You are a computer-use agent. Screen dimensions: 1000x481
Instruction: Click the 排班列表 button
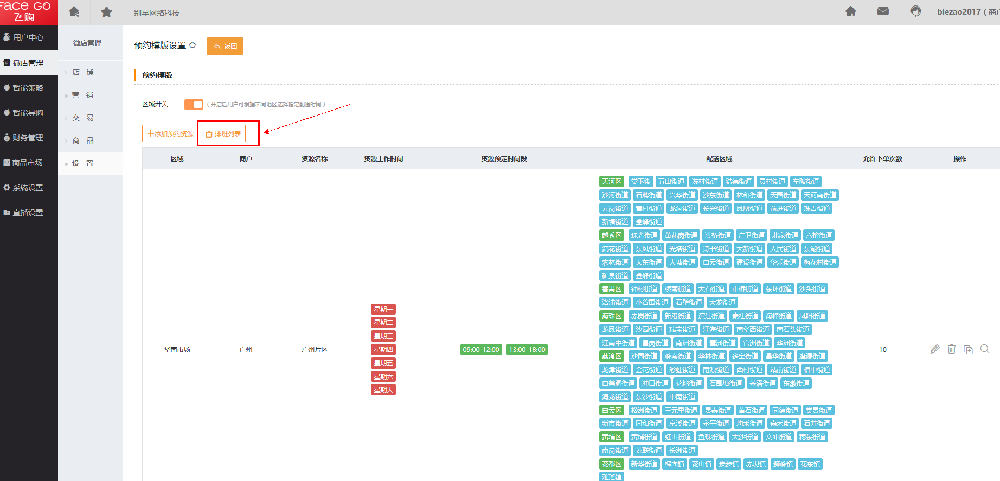(223, 134)
